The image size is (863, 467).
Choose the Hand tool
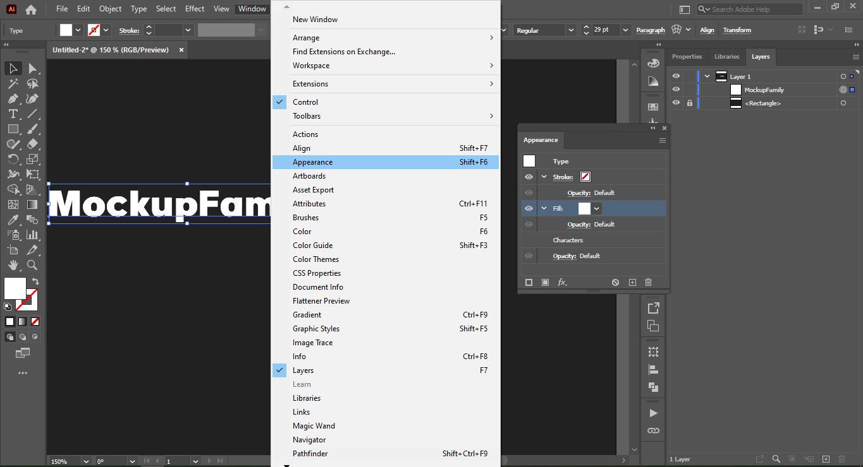click(x=13, y=265)
